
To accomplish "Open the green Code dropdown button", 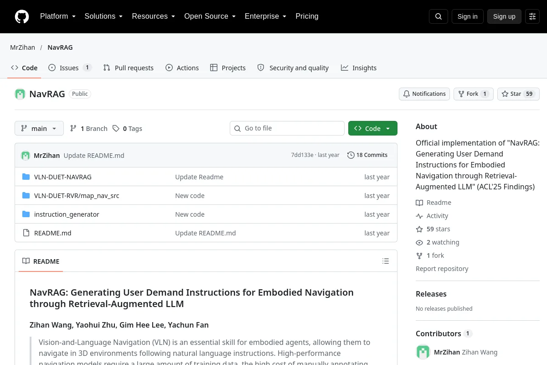I will 373,129.
